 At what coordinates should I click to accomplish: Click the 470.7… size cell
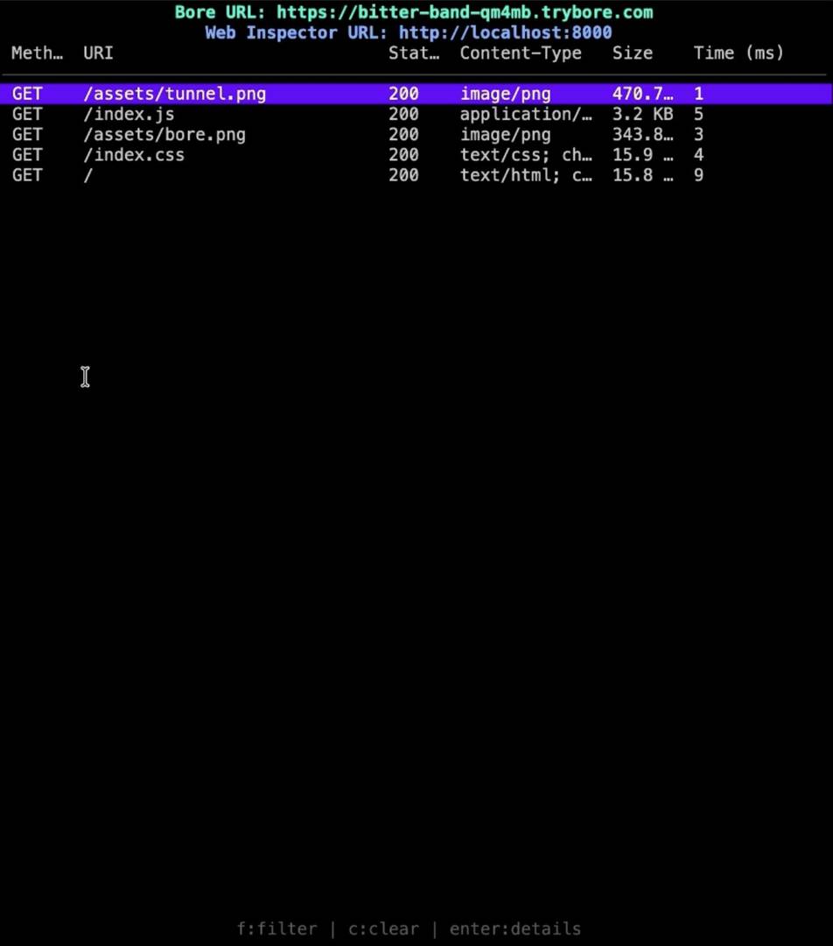tap(642, 94)
